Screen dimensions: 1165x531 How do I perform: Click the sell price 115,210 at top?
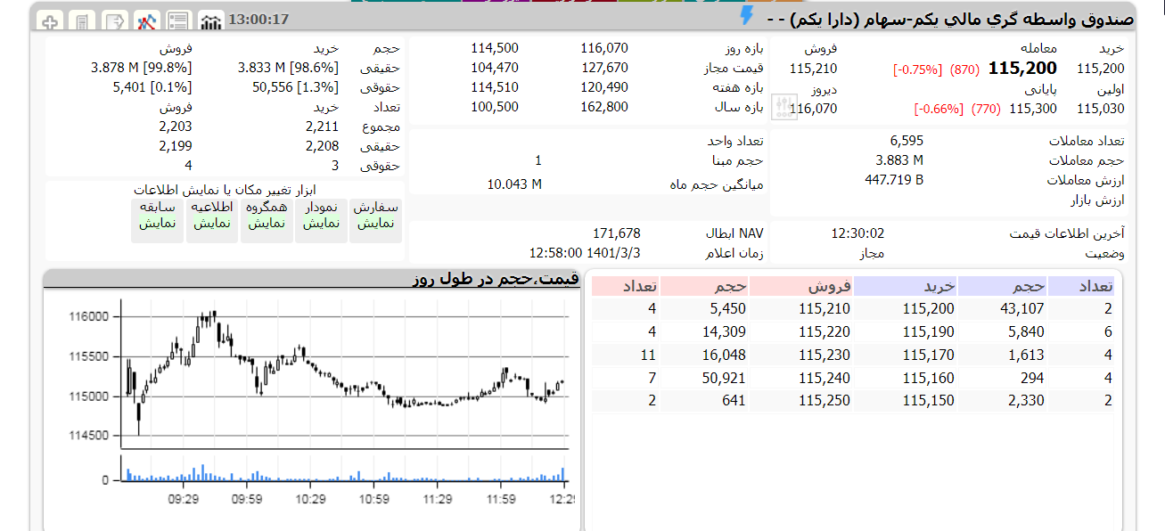pyautogui.click(x=813, y=69)
